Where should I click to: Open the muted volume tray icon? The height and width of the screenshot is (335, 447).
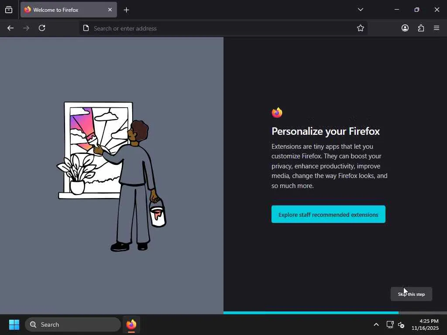coord(401,325)
